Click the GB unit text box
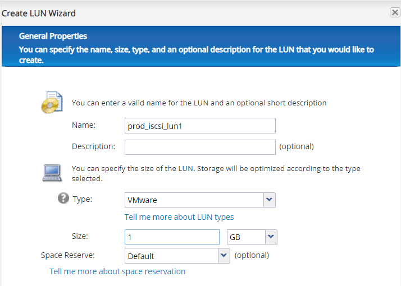Screen dimensions: 401x286 (245, 237)
